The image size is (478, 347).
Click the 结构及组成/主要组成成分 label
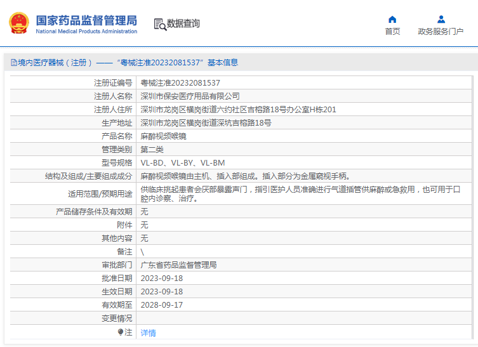[88, 176]
